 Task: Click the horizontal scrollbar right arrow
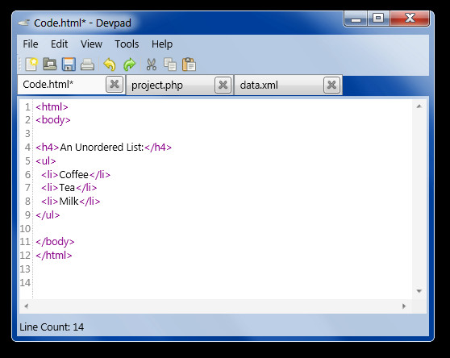click(x=404, y=306)
